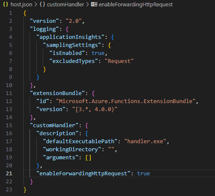Click the empty arguments array brackets

pyautogui.click(x=88, y=158)
